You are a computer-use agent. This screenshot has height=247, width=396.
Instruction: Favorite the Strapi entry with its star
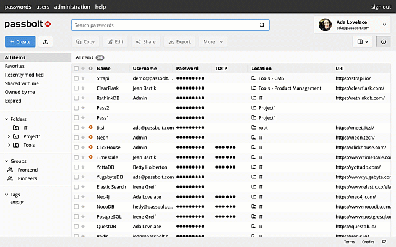point(83,78)
